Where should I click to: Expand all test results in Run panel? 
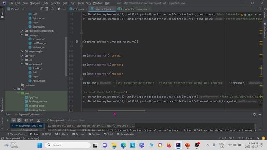point(38,120)
